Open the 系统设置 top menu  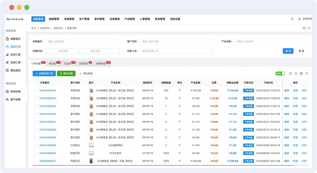[x=175, y=19]
